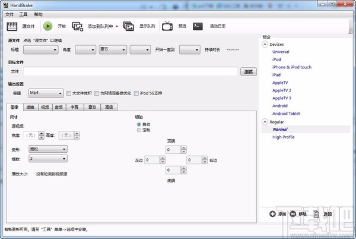The height and width of the screenshot is (239, 356).
Task: Open the Preview television icon
Action: [x=167, y=26]
